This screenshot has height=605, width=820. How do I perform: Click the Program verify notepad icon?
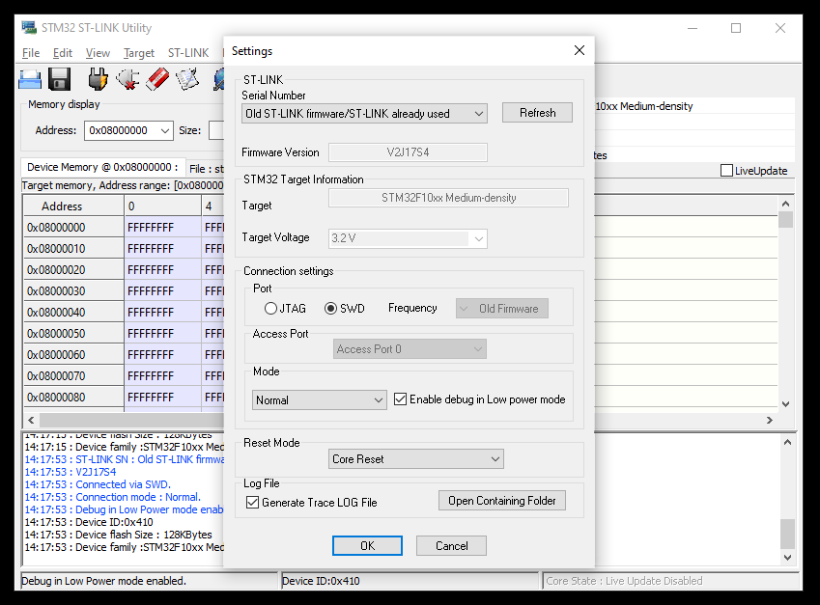(x=187, y=79)
